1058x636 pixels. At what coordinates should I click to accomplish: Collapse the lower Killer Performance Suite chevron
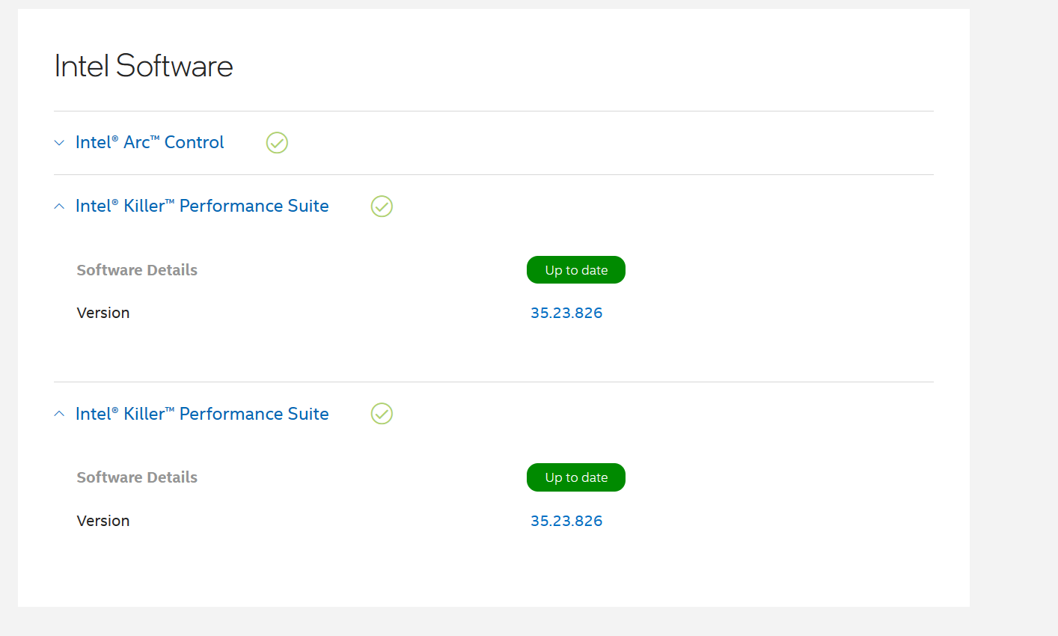click(60, 414)
